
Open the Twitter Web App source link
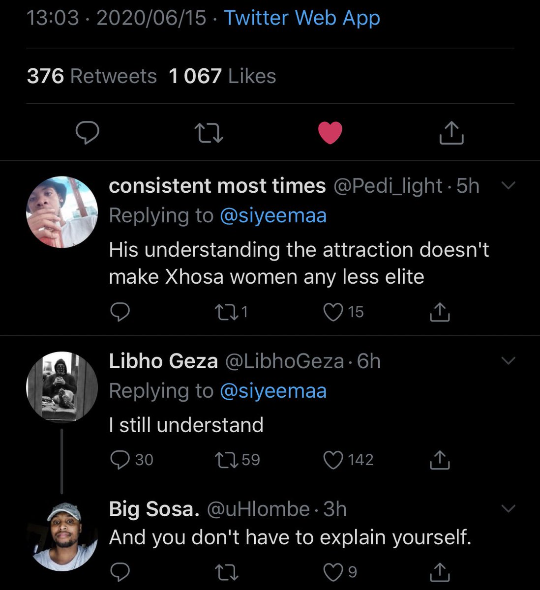click(x=302, y=18)
